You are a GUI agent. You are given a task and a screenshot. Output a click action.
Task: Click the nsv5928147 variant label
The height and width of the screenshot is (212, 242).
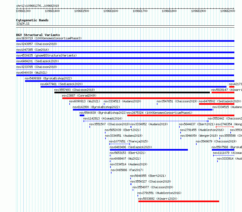[x=227, y=90]
